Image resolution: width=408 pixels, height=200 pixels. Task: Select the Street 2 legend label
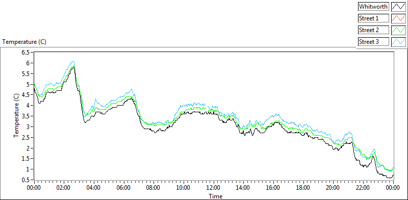[373, 30]
